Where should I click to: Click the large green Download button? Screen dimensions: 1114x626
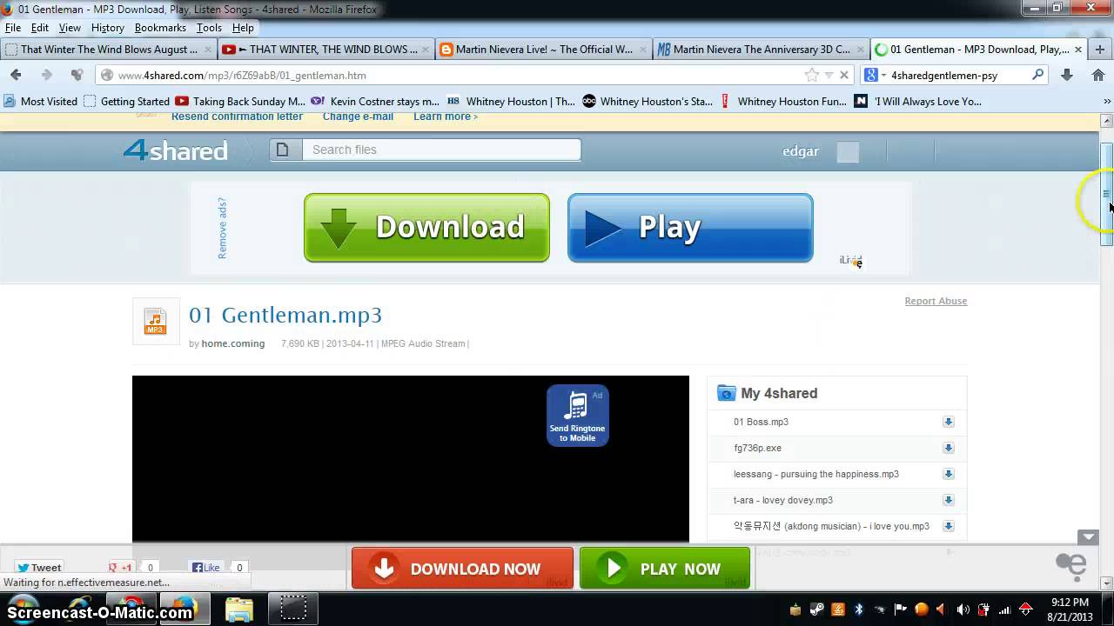(x=426, y=228)
